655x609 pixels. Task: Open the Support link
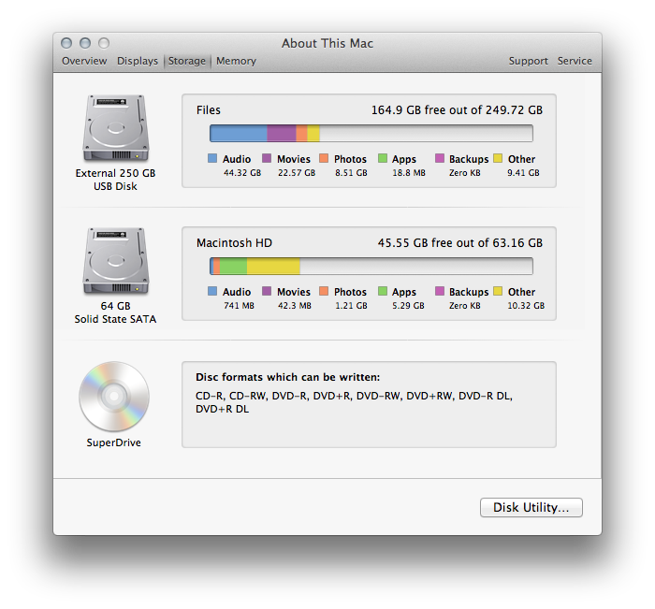[528, 61]
